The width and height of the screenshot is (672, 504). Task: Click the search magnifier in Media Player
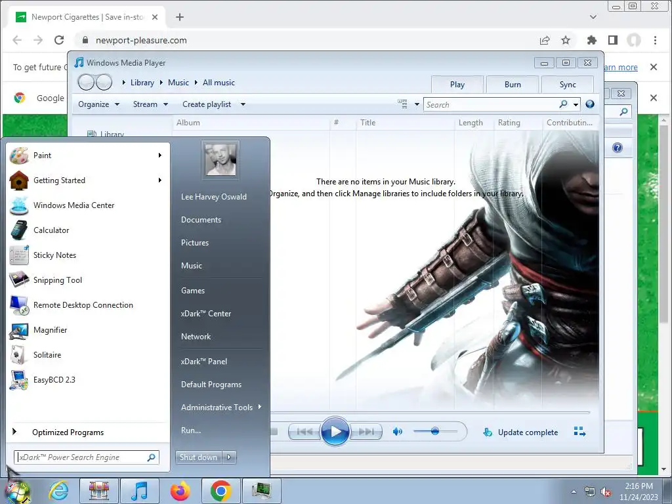(564, 104)
